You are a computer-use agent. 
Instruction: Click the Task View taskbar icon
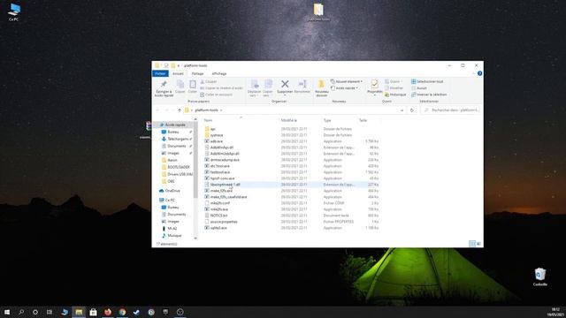(50, 312)
